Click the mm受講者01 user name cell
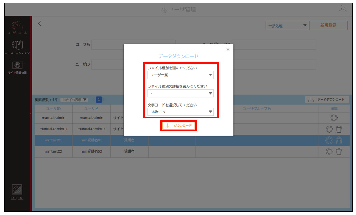The height and width of the screenshot is (215, 356). [x=91, y=140]
